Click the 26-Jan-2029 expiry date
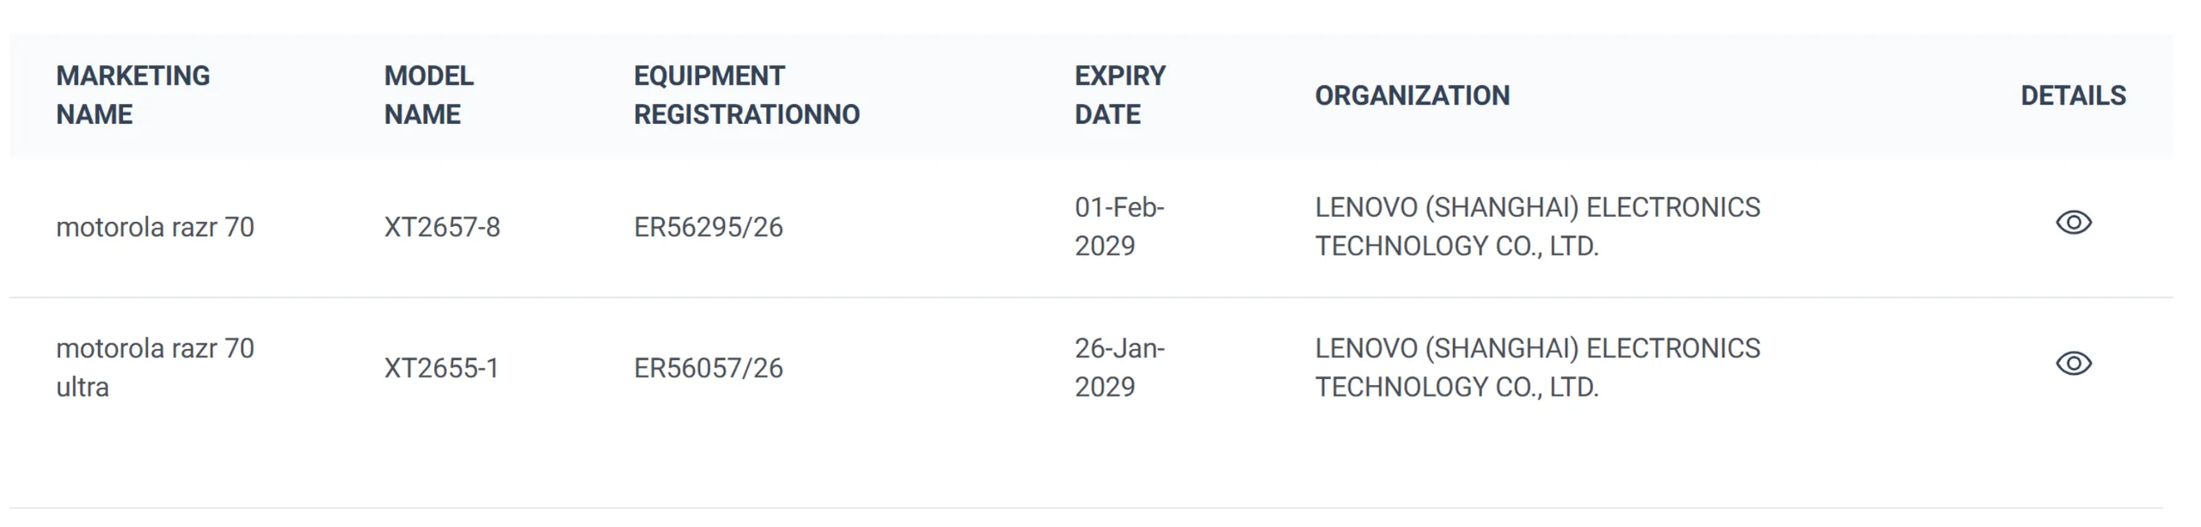Screen dimensions: 2201x527 [1119, 367]
